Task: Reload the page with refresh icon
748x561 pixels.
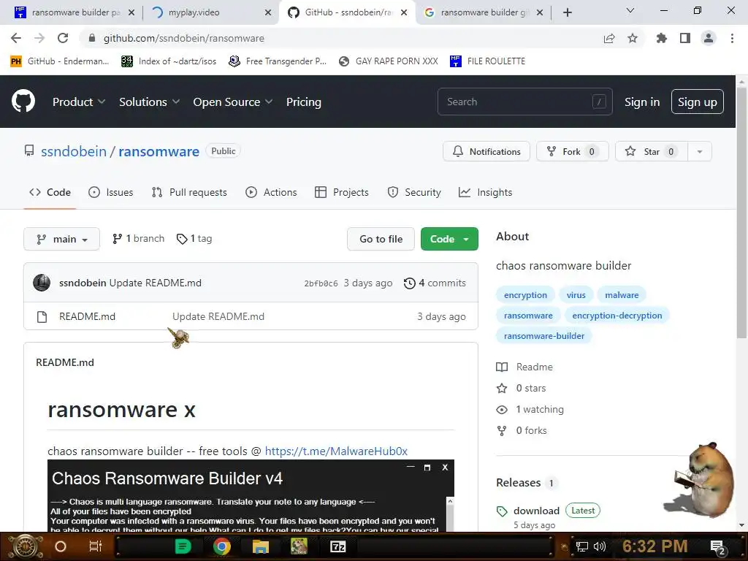Action: click(x=63, y=38)
